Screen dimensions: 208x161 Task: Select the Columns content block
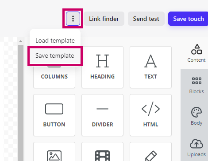point(54,76)
